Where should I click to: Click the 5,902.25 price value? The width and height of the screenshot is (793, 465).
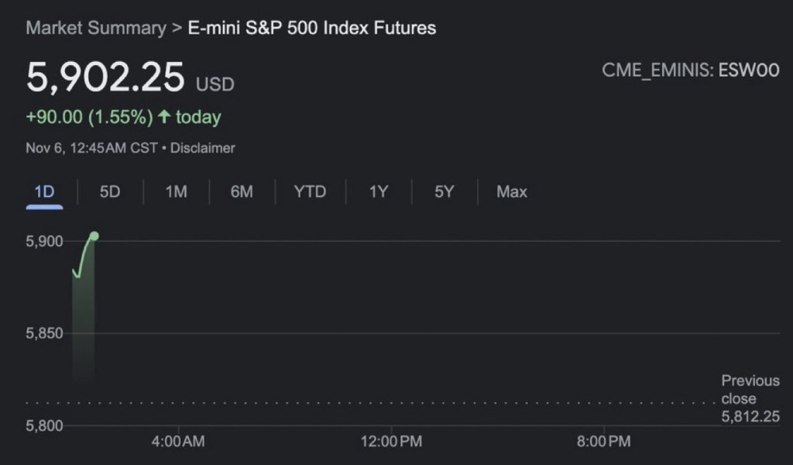coord(105,77)
